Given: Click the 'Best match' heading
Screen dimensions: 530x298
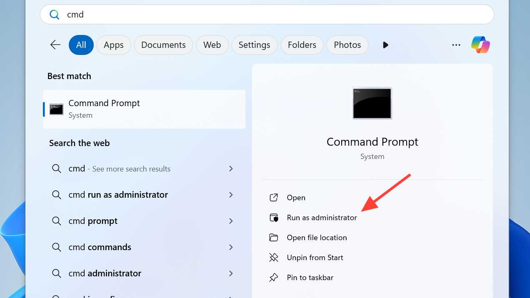Looking at the screenshot, I should (69, 76).
